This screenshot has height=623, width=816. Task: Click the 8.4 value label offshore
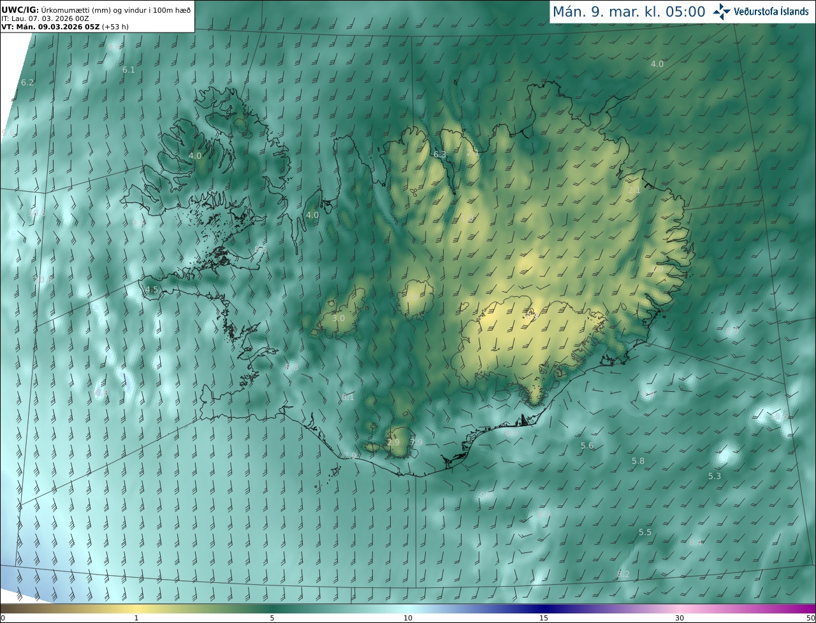coord(696,543)
